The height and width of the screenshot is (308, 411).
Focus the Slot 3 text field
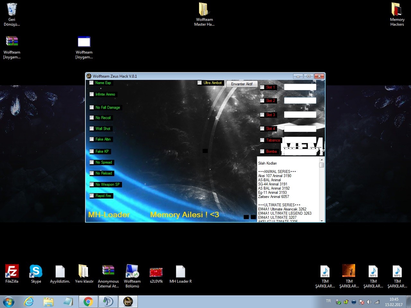[300, 115]
